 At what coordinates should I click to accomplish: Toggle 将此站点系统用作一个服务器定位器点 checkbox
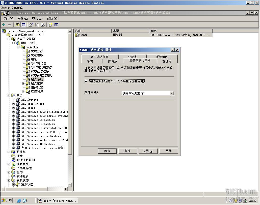pos(86,81)
